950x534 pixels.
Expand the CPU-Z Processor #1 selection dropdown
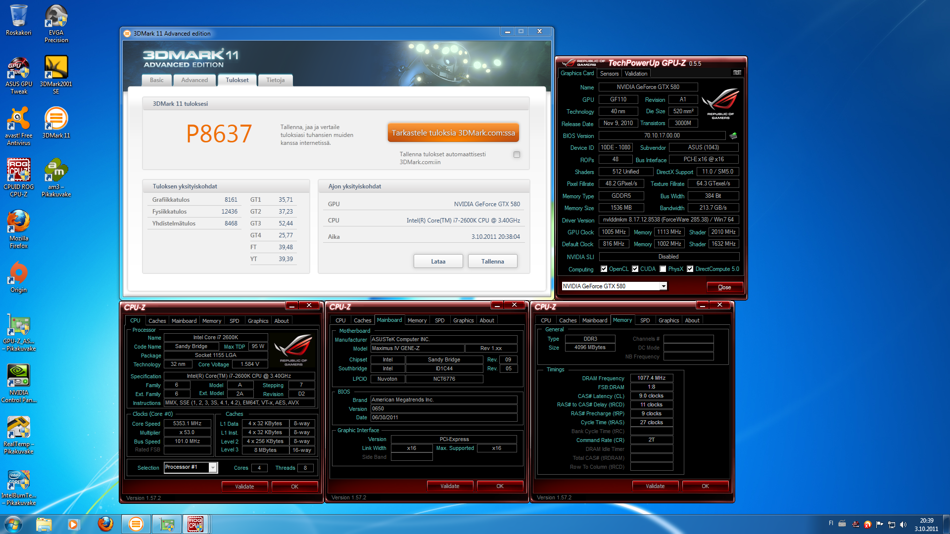click(x=213, y=467)
